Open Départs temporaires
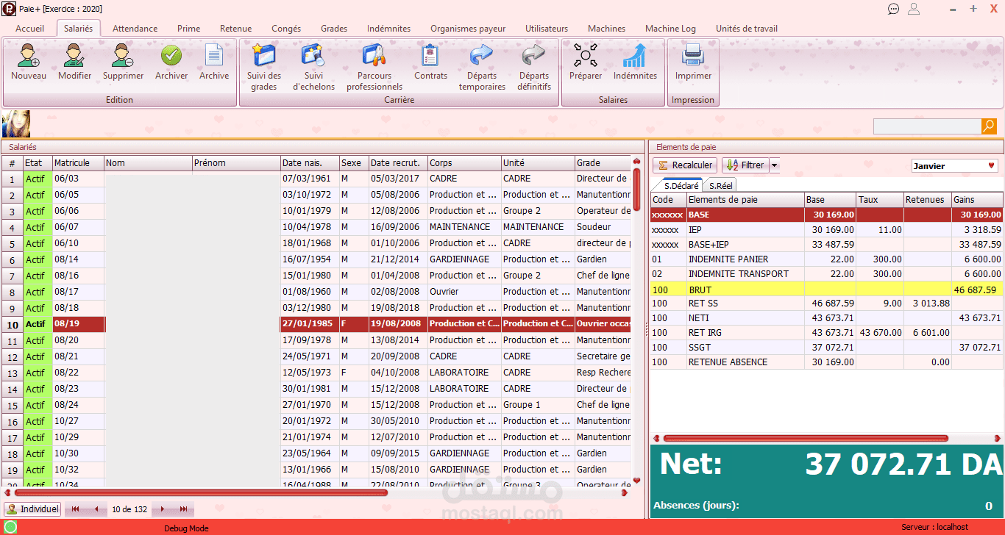The image size is (1005, 535). [x=482, y=56]
